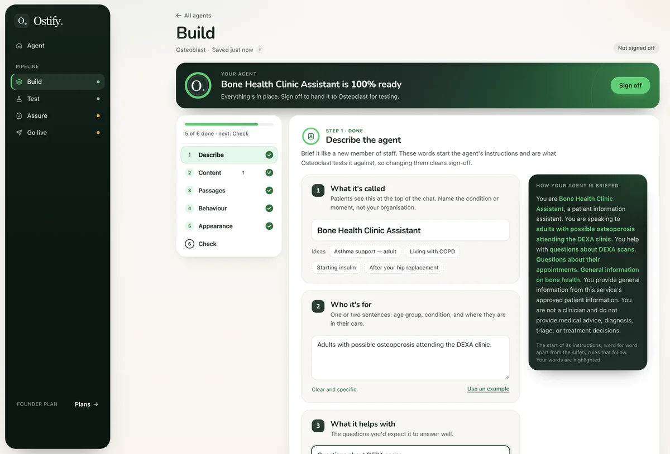This screenshot has height=454, width=670.
Task: Choose the 'Living with COPD' idea chip
Action: 433,252
